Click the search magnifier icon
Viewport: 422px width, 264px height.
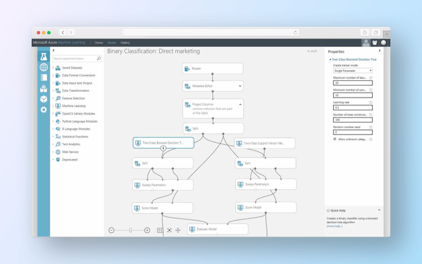[99, 59]
